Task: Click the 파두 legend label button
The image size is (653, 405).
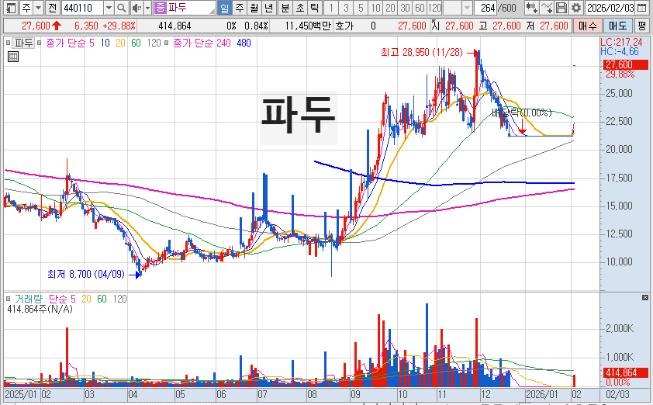Action: pos(24,43)
